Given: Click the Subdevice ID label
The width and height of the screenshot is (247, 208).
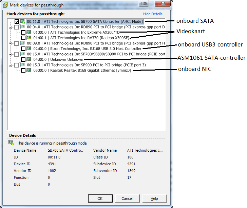Looking at the screenshot, I should point(104,164).
